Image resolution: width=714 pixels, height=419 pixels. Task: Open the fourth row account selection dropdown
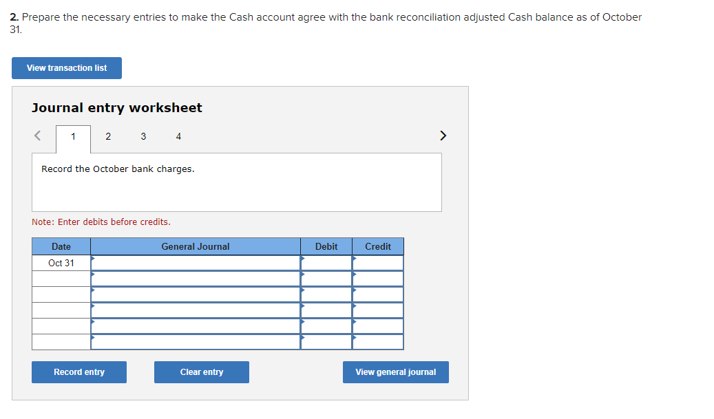point(195,310)
